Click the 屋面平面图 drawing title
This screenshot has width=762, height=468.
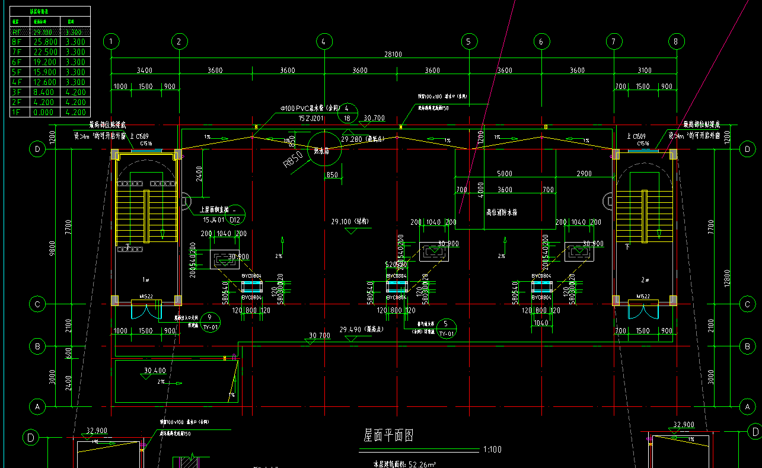388,436
